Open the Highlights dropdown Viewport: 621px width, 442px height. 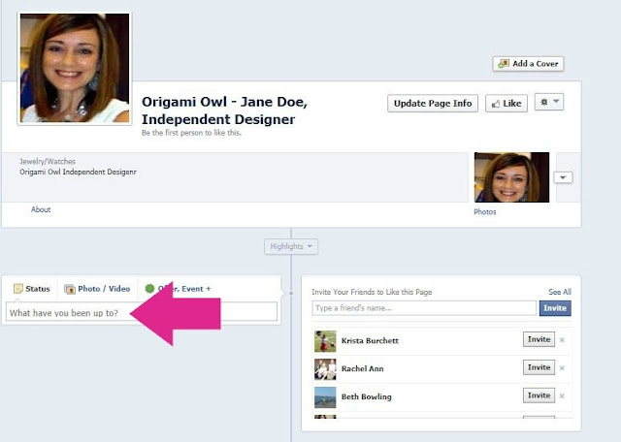pos(291,246)
